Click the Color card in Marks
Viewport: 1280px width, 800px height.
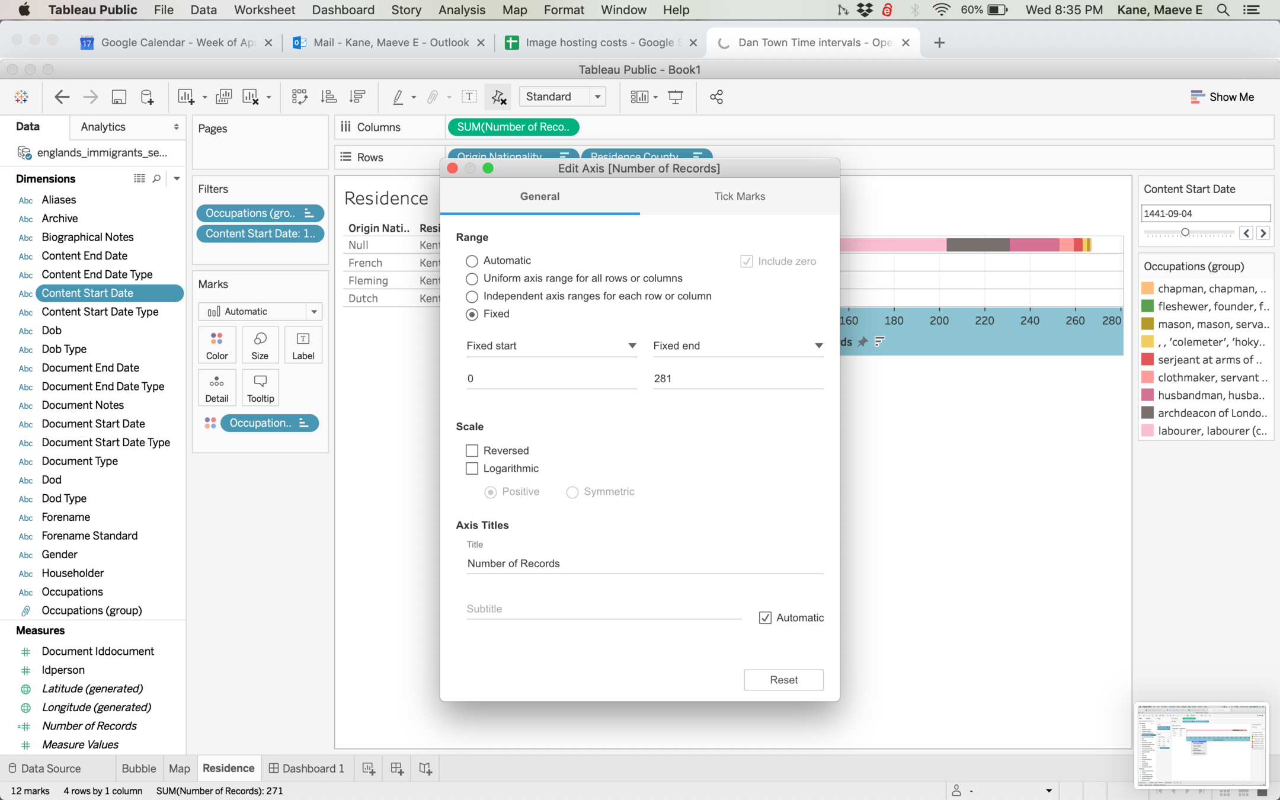[x=217, y=345]
